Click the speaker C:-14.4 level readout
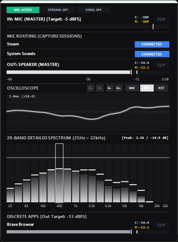 coord(142,62)
